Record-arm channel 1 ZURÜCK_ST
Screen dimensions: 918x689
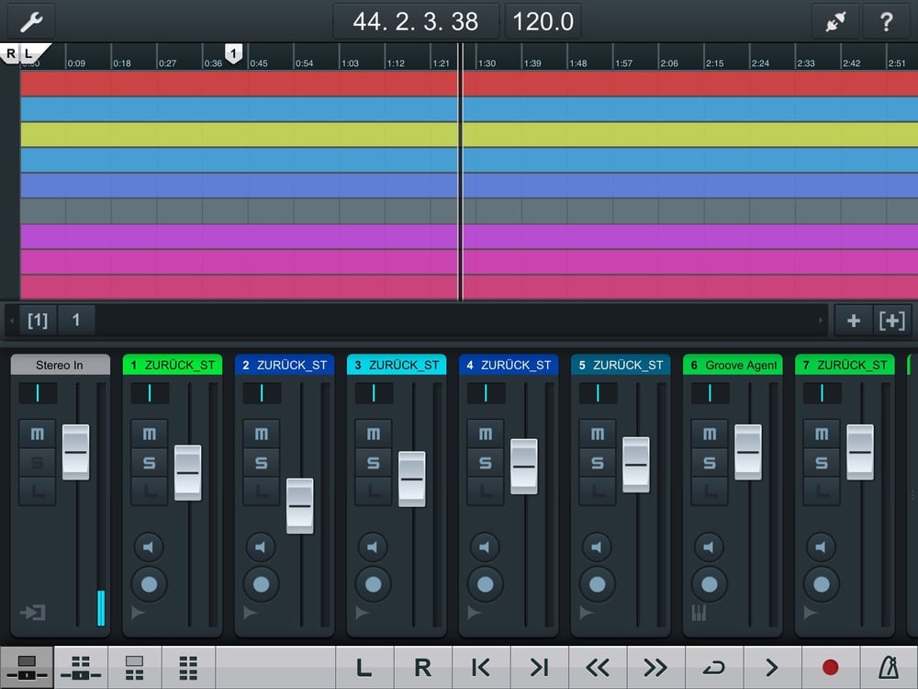[x=150, y=584]
